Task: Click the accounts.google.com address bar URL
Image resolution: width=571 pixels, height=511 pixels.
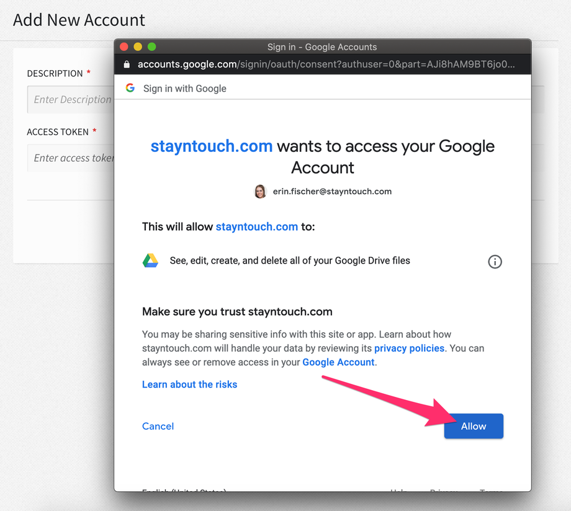Action: (x=326, y=64)
